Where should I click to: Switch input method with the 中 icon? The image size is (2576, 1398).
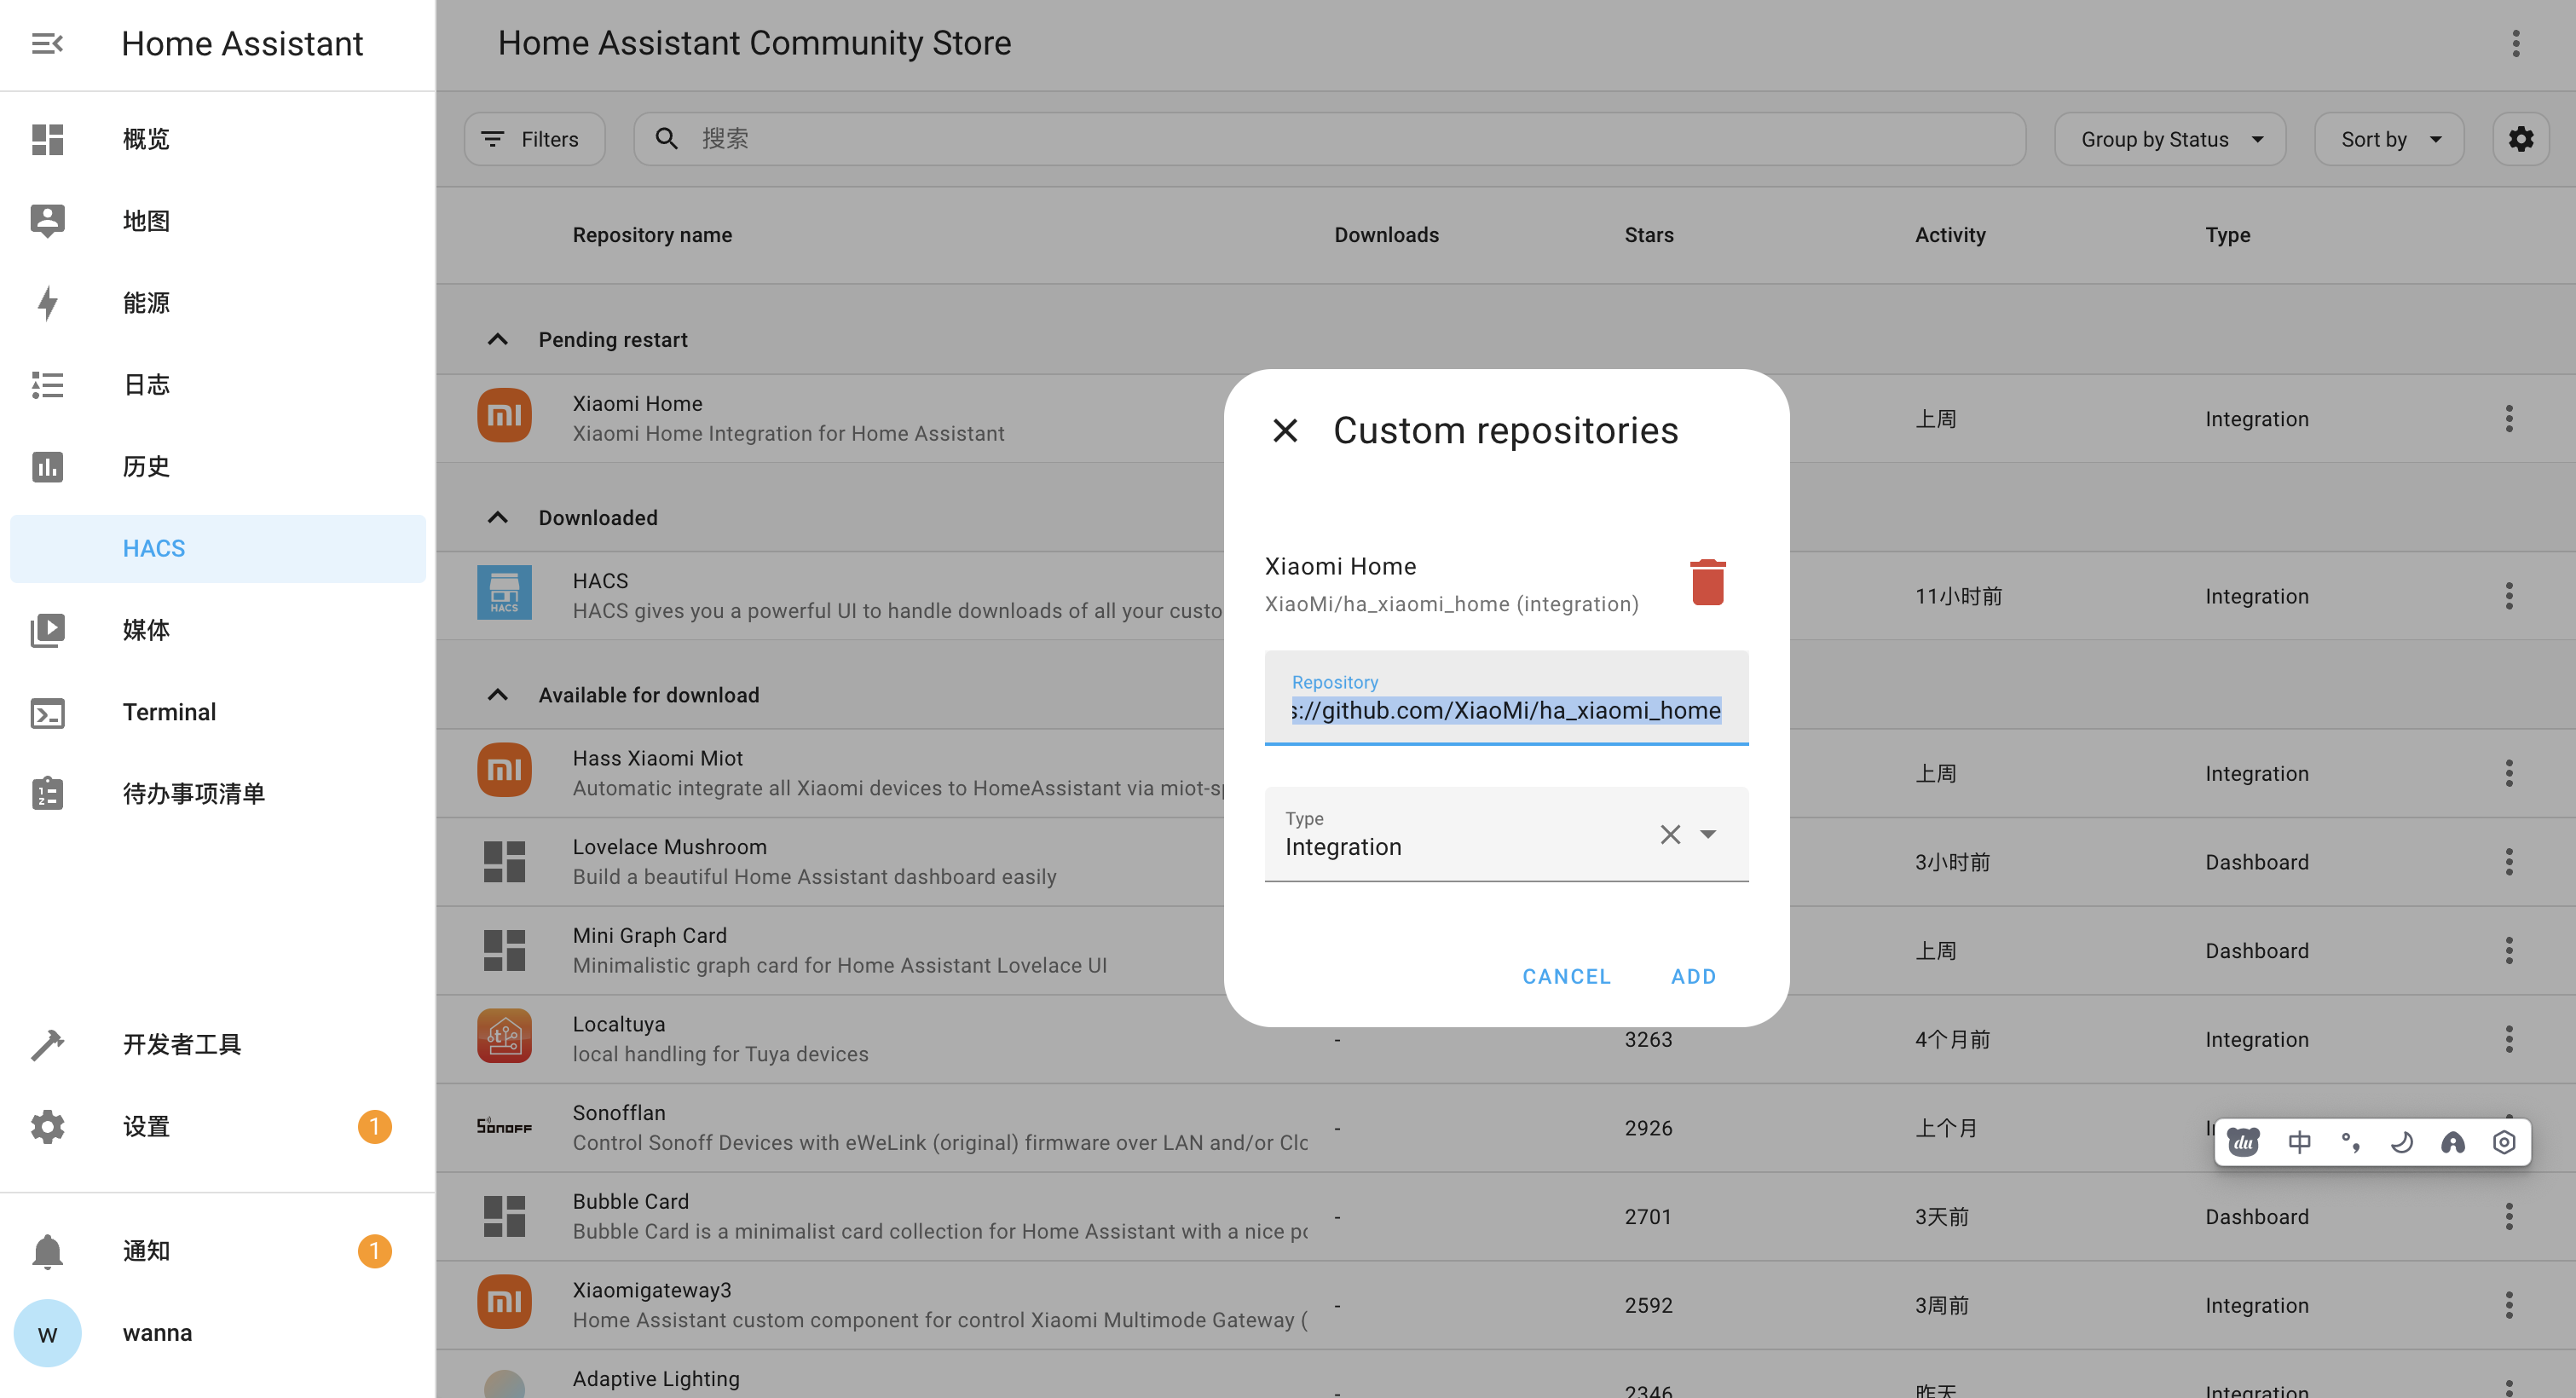2299,1143
